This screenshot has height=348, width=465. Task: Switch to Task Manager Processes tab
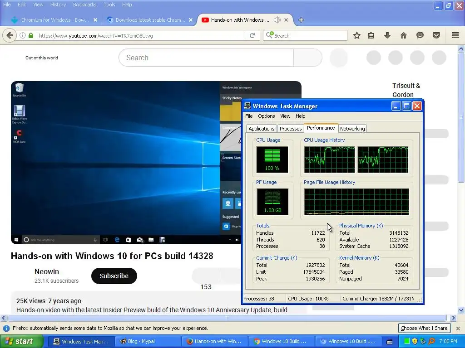pos(291,129)
